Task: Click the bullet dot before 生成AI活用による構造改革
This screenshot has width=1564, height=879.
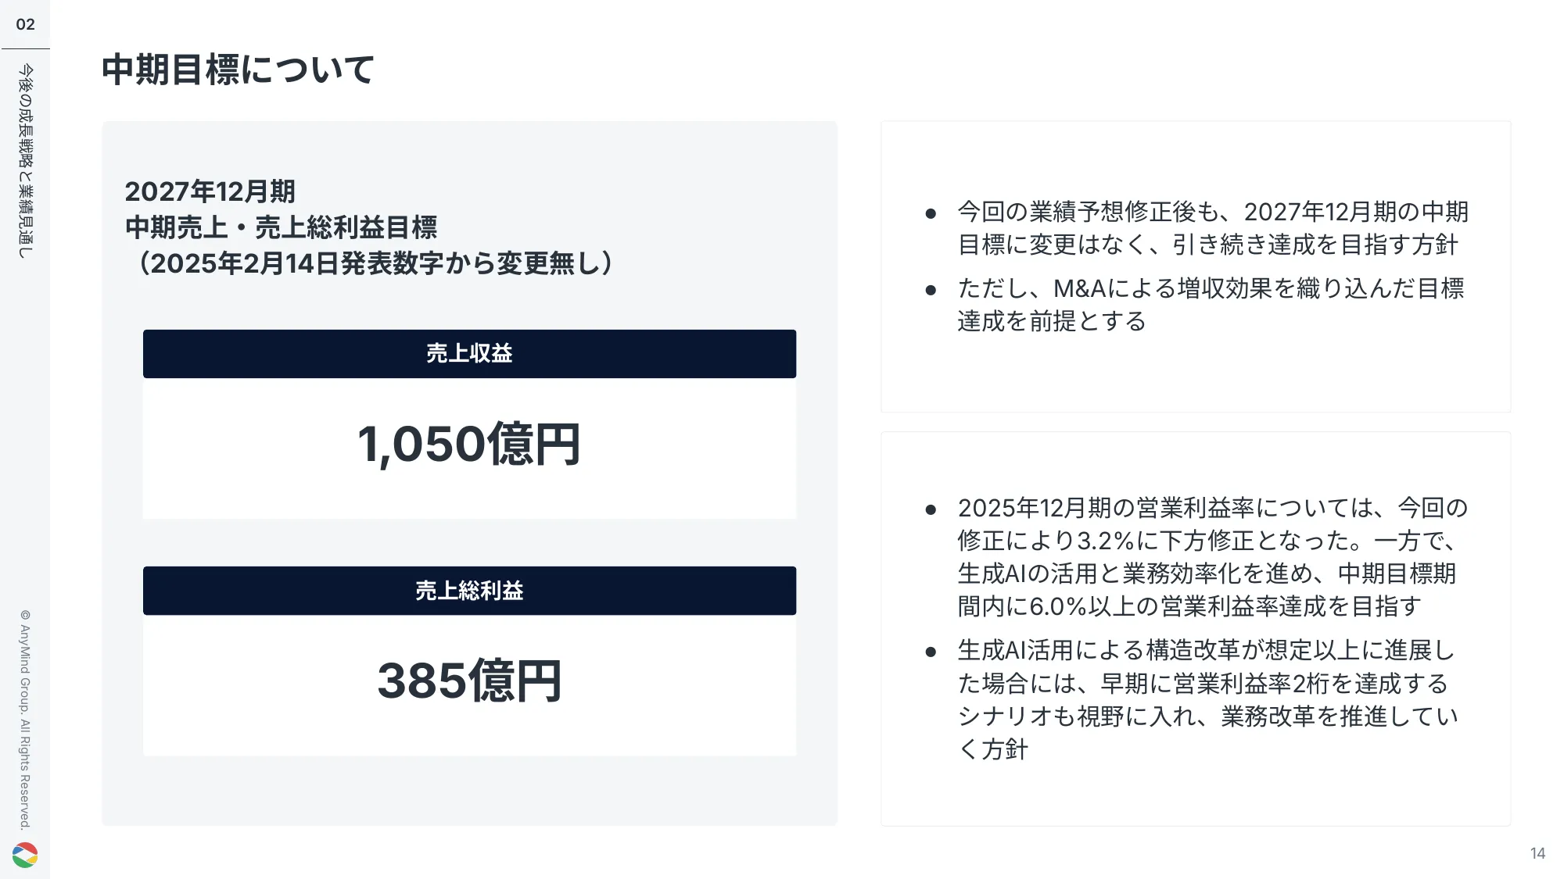Action: pos(931,652)
